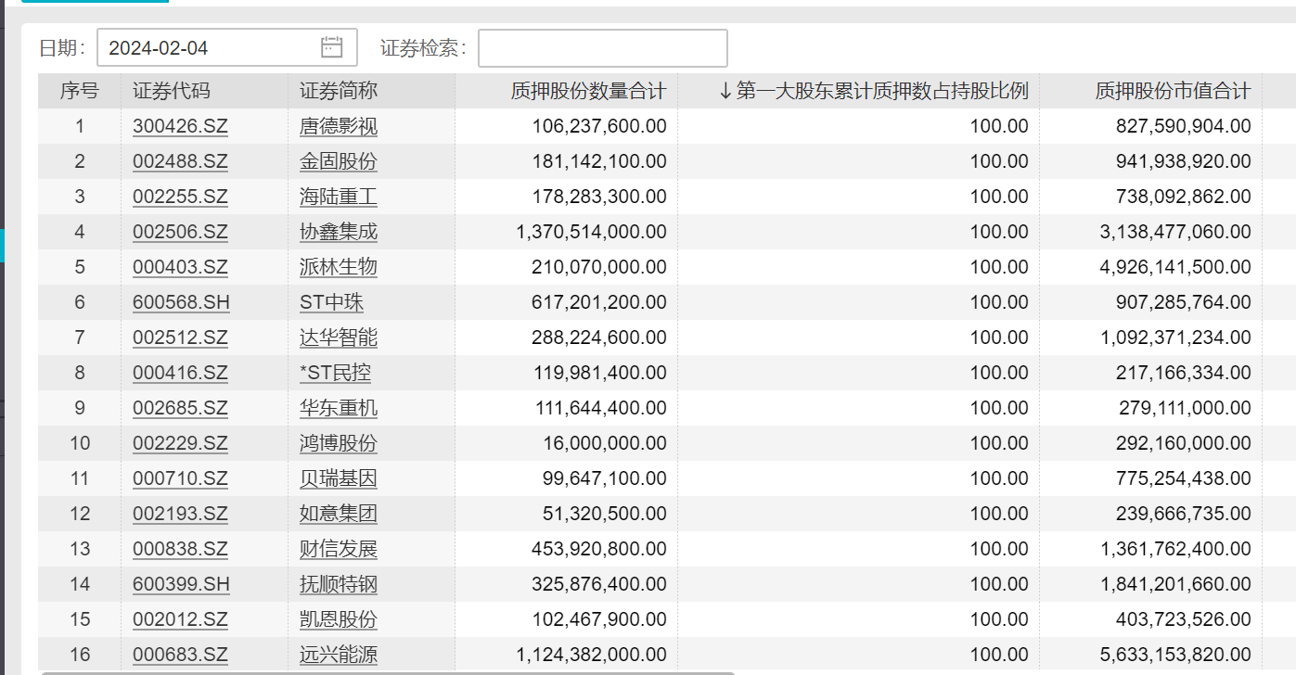This screenshot has height=675, width=1296.
Task: Open stock code 300426.SZ
Action: click(180, 125)
